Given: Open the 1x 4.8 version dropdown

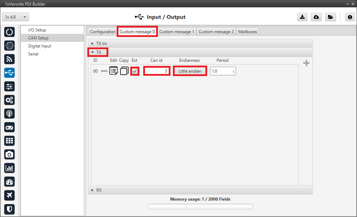Looking at the screenshot, I should (x=16, y=17).
